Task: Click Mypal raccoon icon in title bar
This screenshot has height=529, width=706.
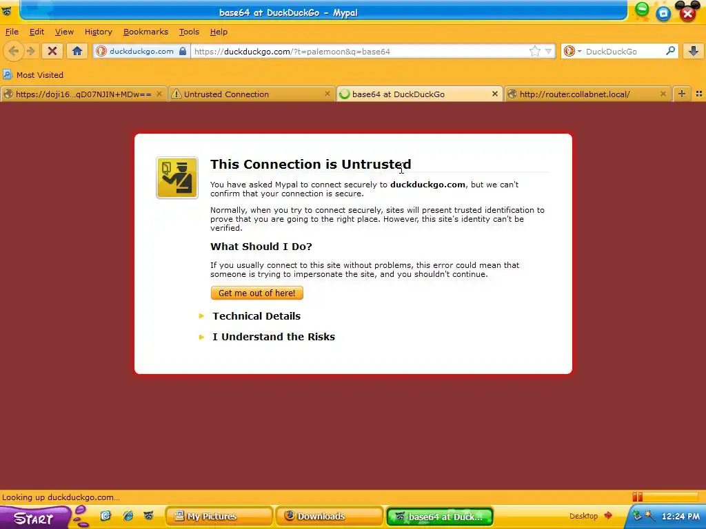Action: 7,12
